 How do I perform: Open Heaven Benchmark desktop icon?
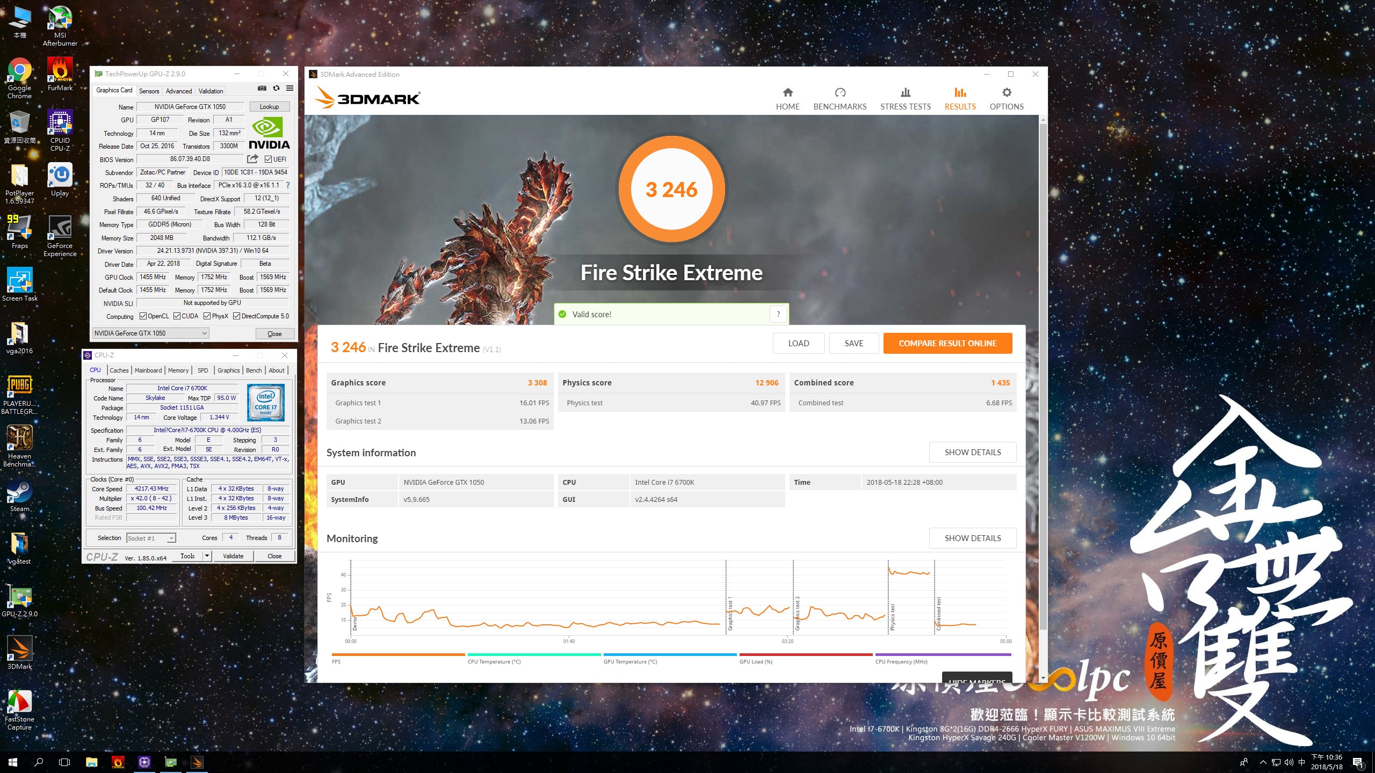(x=19, y=447)
